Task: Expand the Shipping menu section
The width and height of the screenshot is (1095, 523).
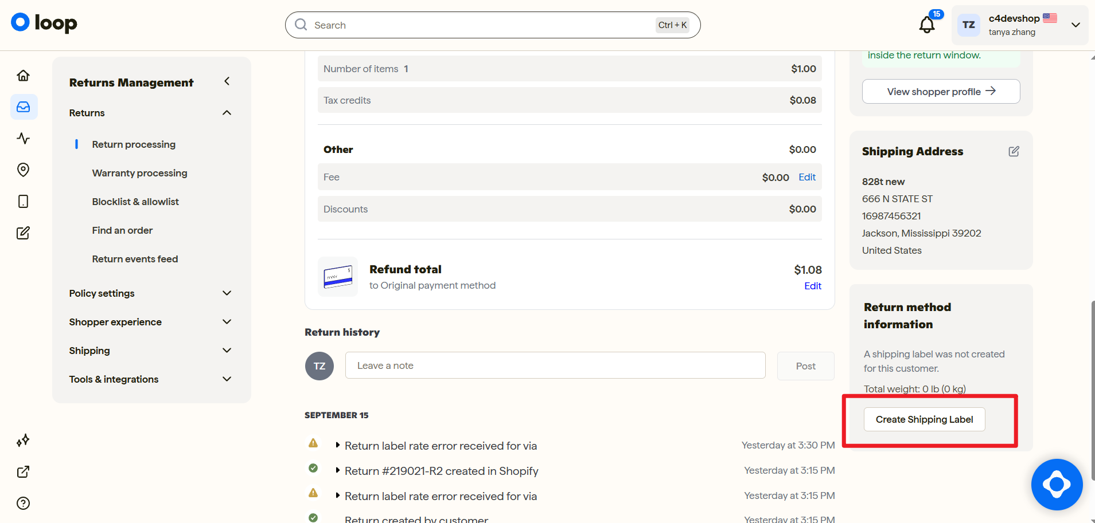Action: click(x=227, y=351)
